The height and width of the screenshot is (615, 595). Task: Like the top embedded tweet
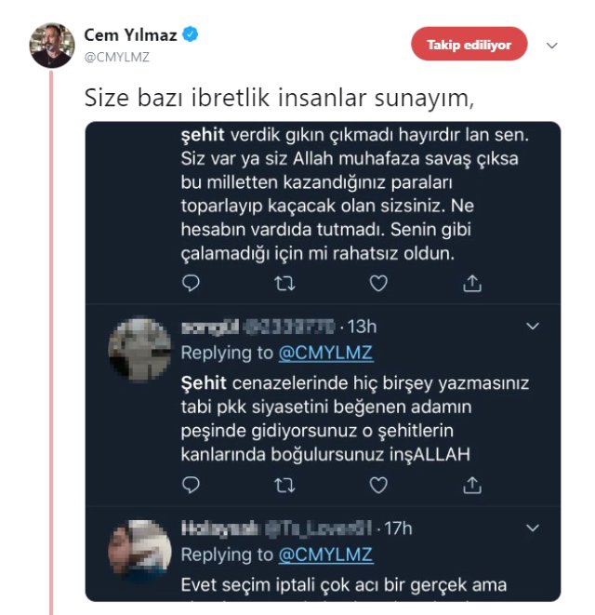(x=378, y=283)
